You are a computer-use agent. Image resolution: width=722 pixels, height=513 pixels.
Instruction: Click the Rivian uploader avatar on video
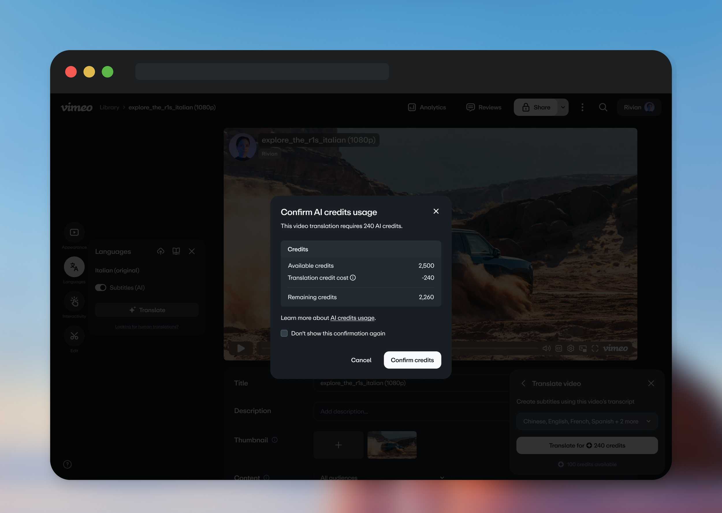pos(243,147)
